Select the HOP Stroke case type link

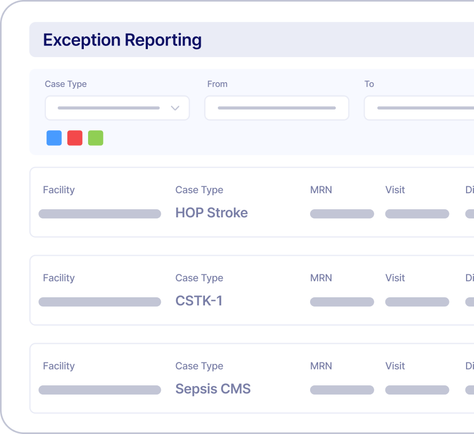pyautogui.click(x=211, y=212)
